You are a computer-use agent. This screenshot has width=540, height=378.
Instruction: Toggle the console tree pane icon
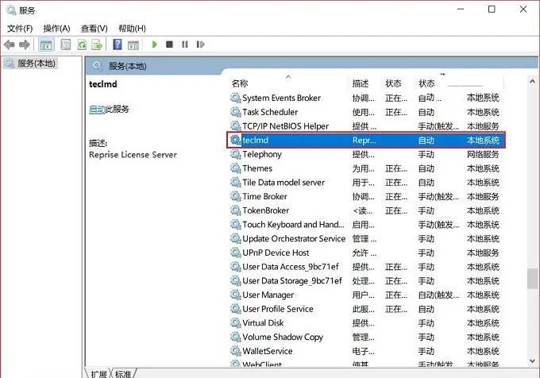pyautogui.click(x=46, y=44)
